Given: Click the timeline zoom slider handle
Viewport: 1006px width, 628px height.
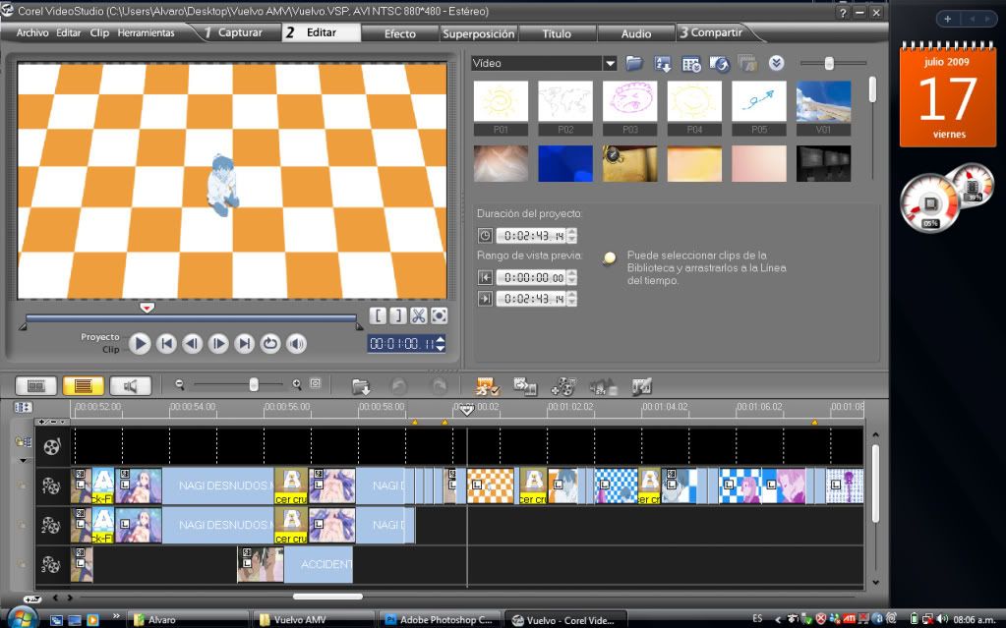Looking at the screenshot, I should (254, 384).
